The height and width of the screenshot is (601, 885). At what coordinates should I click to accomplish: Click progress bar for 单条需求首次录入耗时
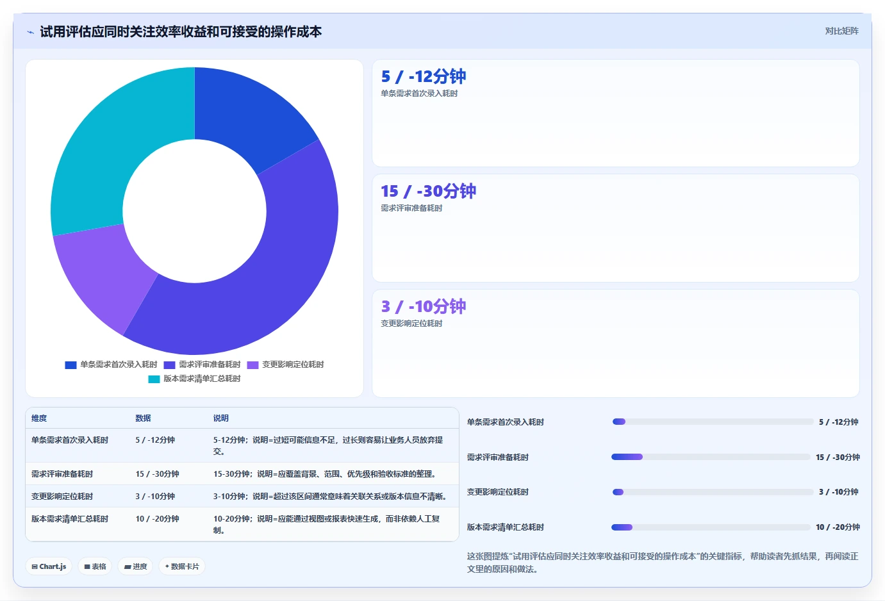[x=713, y=422]
